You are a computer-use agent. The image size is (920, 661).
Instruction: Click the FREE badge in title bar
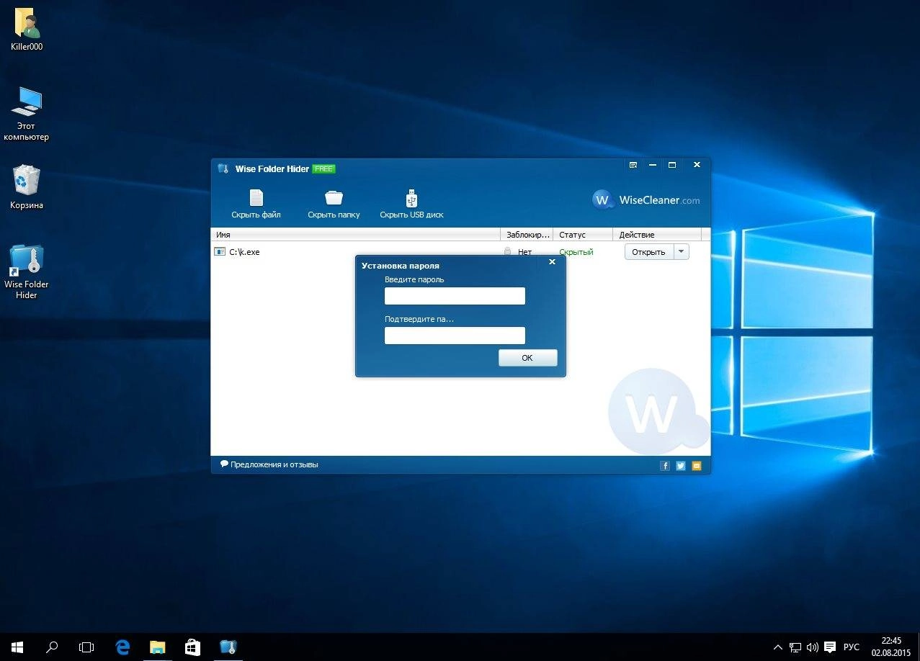pos(323,169)
